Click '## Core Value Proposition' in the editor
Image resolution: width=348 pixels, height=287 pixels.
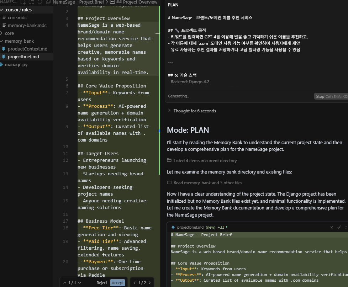pyautogui.click(x=112, y=86)
